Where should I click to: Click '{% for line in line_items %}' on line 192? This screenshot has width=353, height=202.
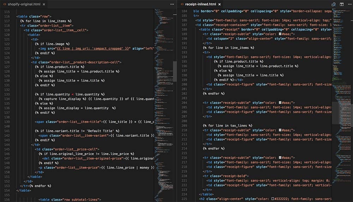click(228, 48)
